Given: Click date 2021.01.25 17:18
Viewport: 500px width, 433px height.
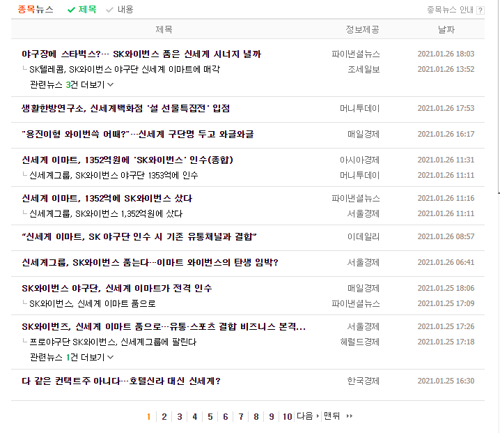Looking at the screenshot, I should [446, 342].
